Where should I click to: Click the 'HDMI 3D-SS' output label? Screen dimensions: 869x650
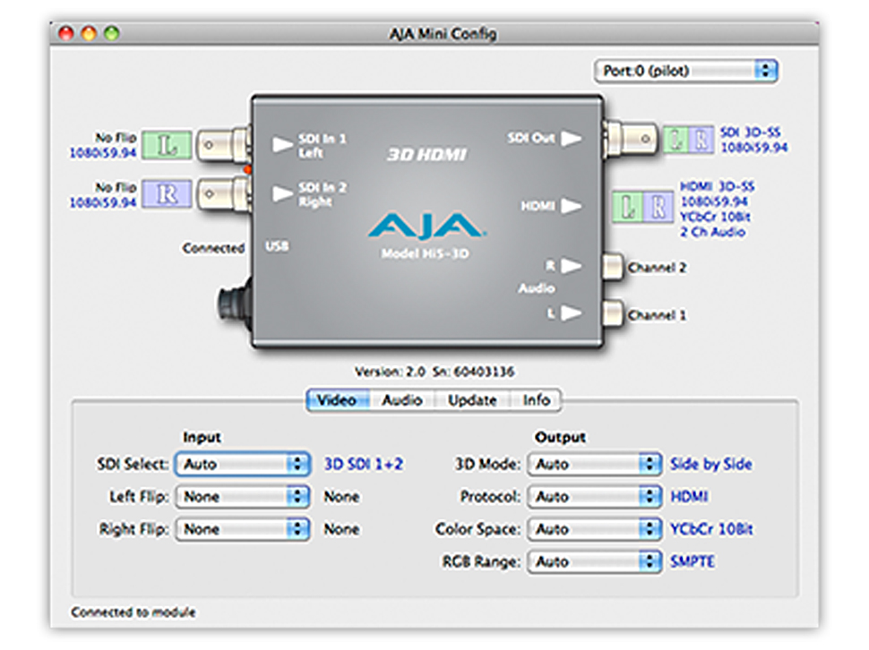[x=717, y=186]
